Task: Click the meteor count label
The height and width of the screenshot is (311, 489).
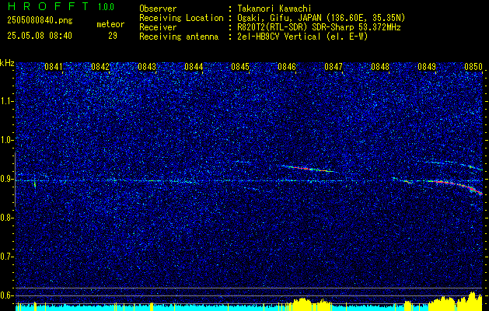Action: click(x=110, y=24)
